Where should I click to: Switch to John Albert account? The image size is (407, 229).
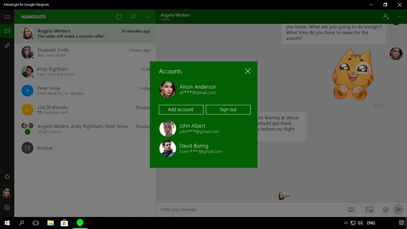pos(203,129)
